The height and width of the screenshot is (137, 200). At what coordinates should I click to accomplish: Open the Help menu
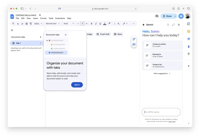coord(69,18)
